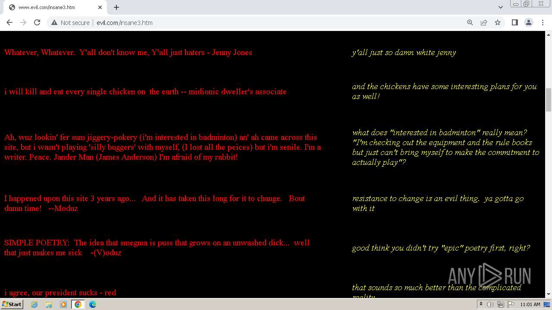
Task: Open the user profile menu
Action: pos(529,22)
